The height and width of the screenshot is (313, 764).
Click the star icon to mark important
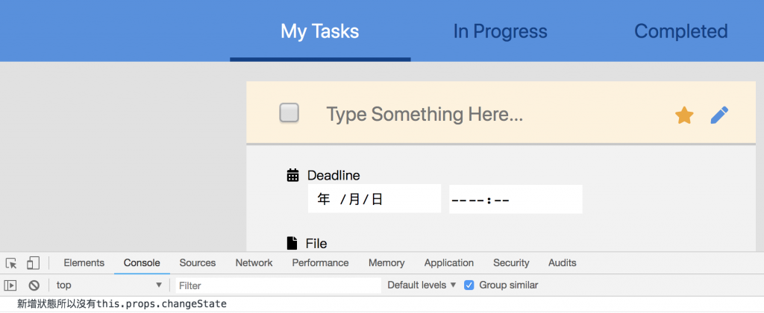pos(684,115)
